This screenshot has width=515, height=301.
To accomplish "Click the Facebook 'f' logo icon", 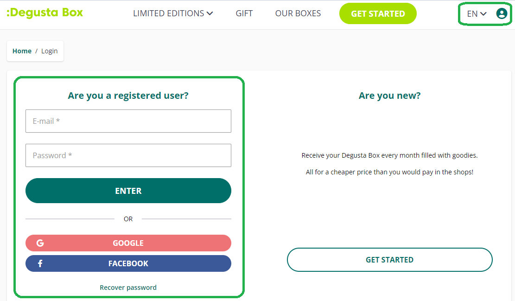I will [40, 263].
